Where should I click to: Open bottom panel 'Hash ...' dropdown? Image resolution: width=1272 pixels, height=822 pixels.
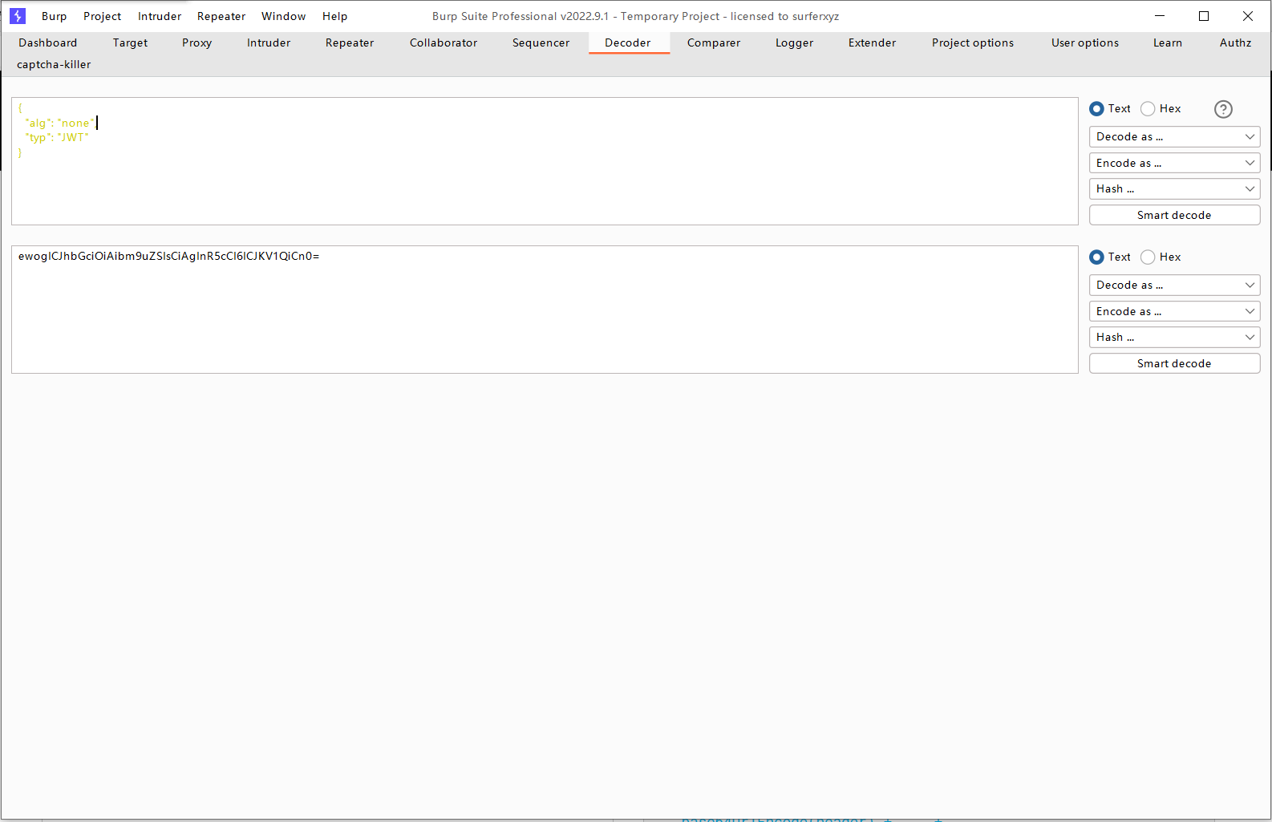click(x=1174, y=338)
